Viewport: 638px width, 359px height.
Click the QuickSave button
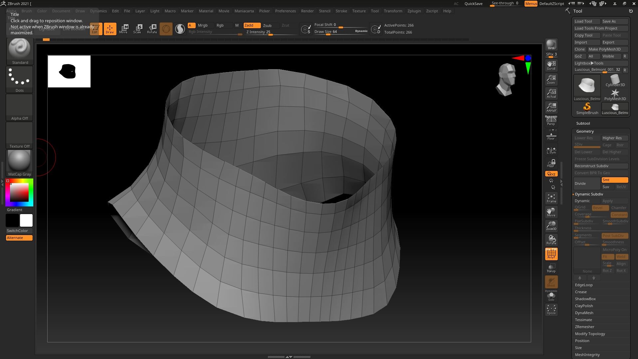pyautogui.click(x=473, y=4)
